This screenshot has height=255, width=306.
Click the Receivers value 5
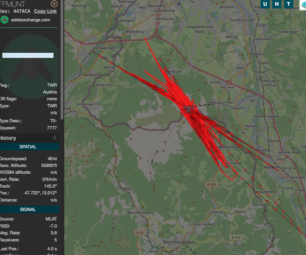click(x=56, y=240)
